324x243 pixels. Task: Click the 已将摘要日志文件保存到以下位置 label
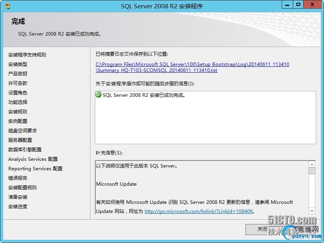click(x=132, y=54)
